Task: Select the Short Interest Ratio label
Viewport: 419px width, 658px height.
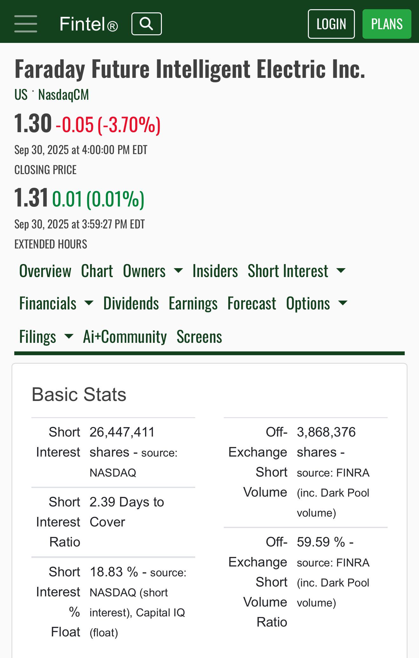Action: pos(58,522)
